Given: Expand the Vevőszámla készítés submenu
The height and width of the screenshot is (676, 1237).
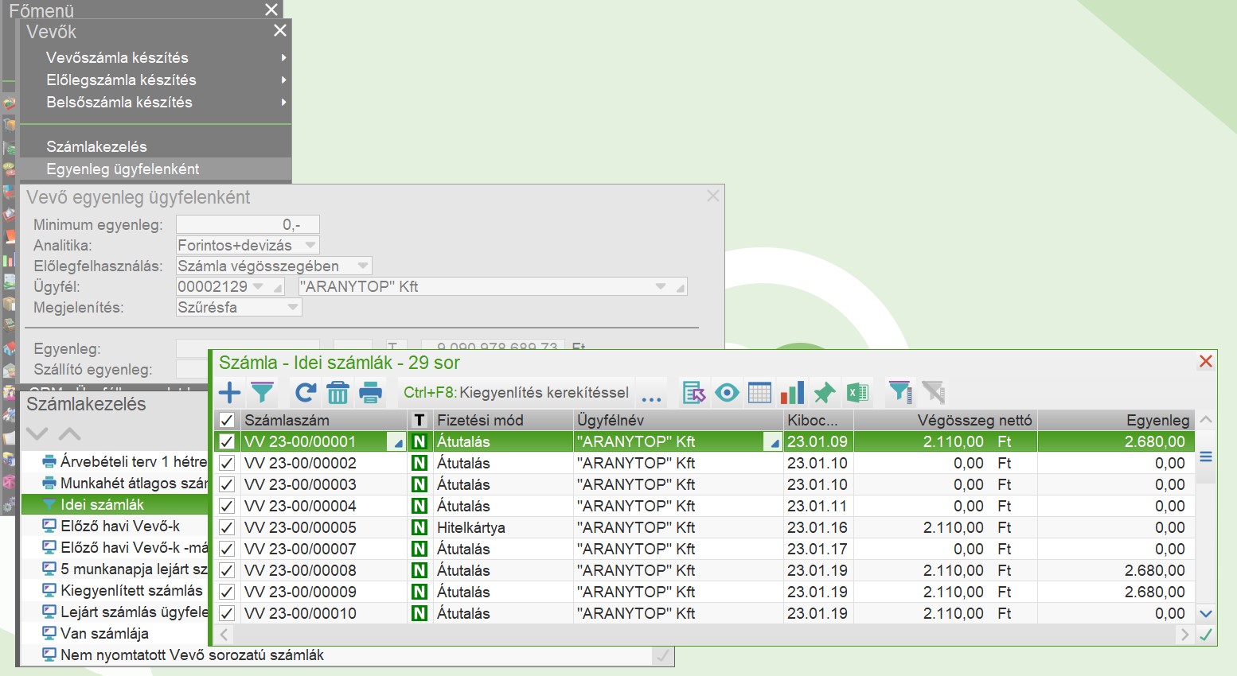Looking at the screenshot, I should tap(283, 57).
